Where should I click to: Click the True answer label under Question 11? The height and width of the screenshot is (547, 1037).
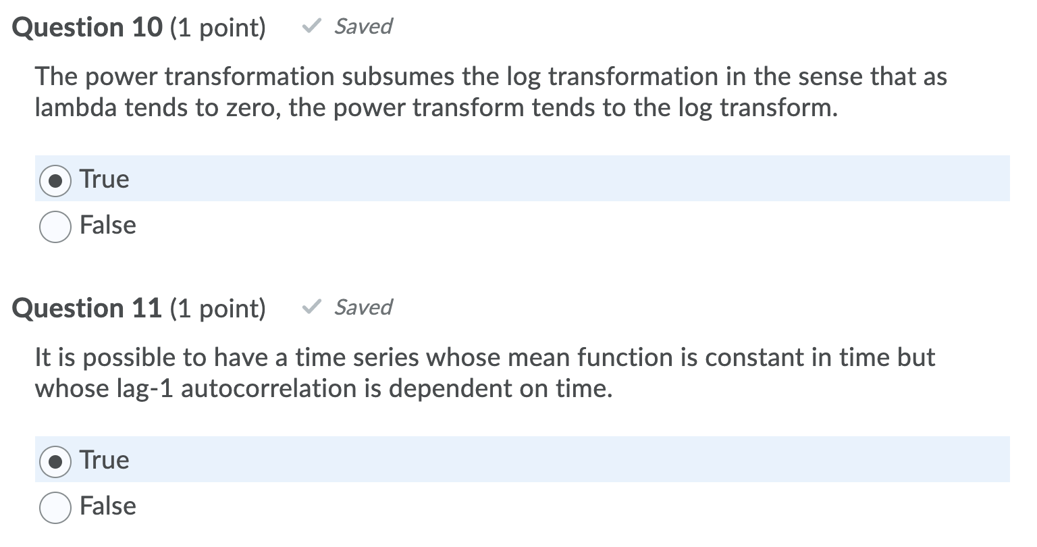(104, 461)
